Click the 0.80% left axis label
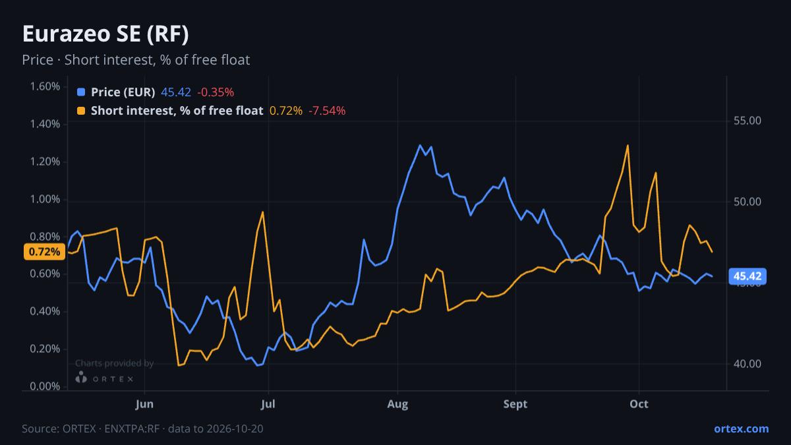Screen dimensions: 791x445 [45, 236]
